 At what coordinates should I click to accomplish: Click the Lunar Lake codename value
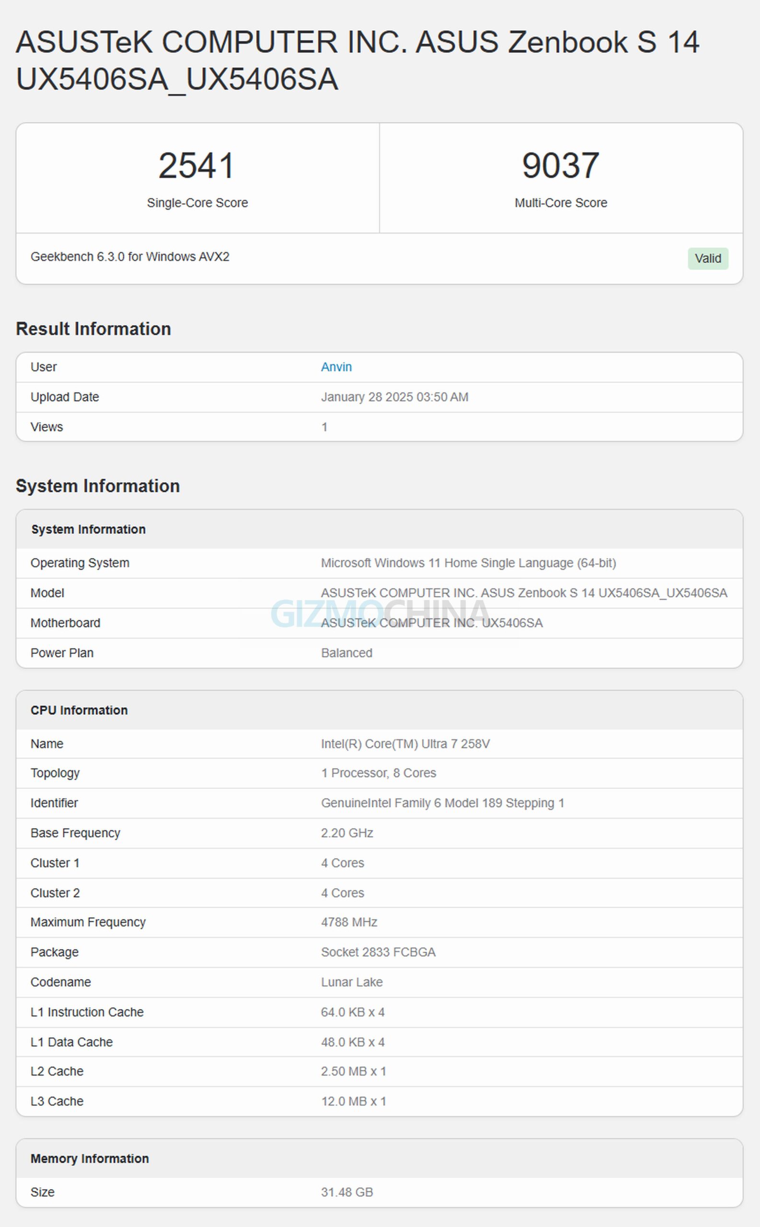pyautogui.click(x=351, y=982)
